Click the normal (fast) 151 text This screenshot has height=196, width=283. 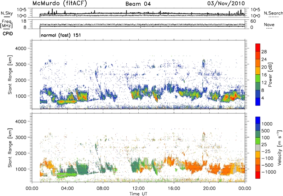61,35
